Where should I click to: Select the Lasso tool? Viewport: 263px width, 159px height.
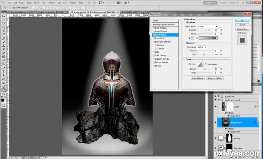coord(4,24)
